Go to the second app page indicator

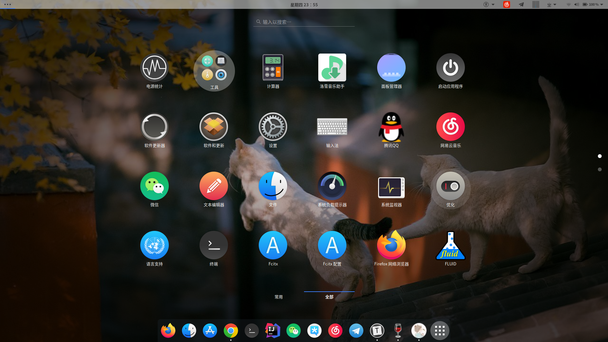click(x=599, y=169)
